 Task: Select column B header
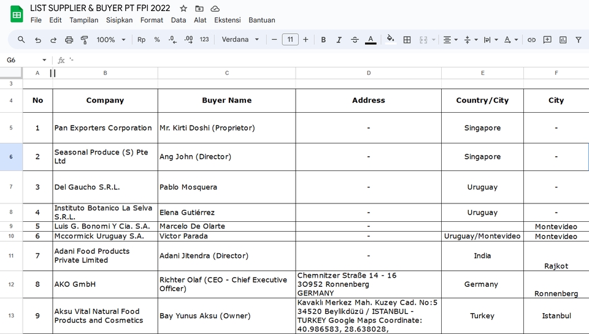[105, 73]
